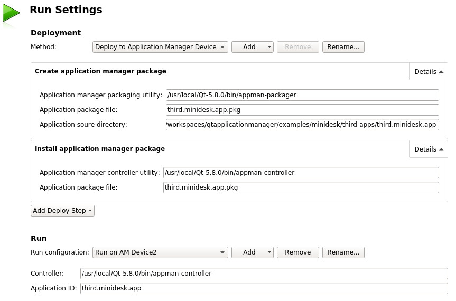Click the Deployment section heading
This screenshot has width=456, height=301.
click(56, 33)
